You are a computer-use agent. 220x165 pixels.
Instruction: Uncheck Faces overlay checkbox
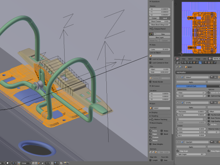click(x=150, y=131)
